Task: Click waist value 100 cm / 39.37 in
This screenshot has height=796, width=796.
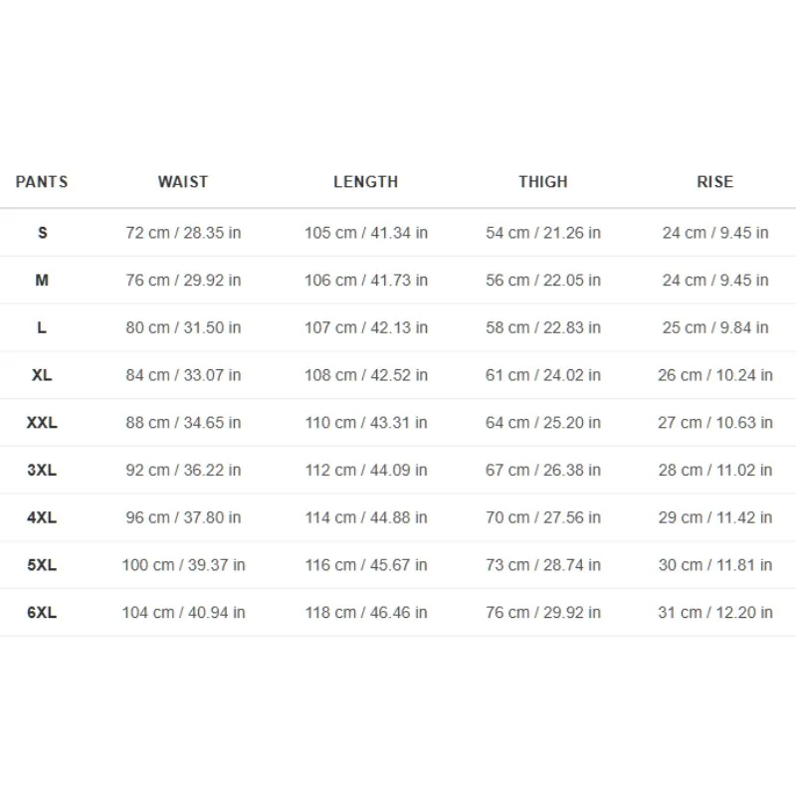Action: pos(183,565)
